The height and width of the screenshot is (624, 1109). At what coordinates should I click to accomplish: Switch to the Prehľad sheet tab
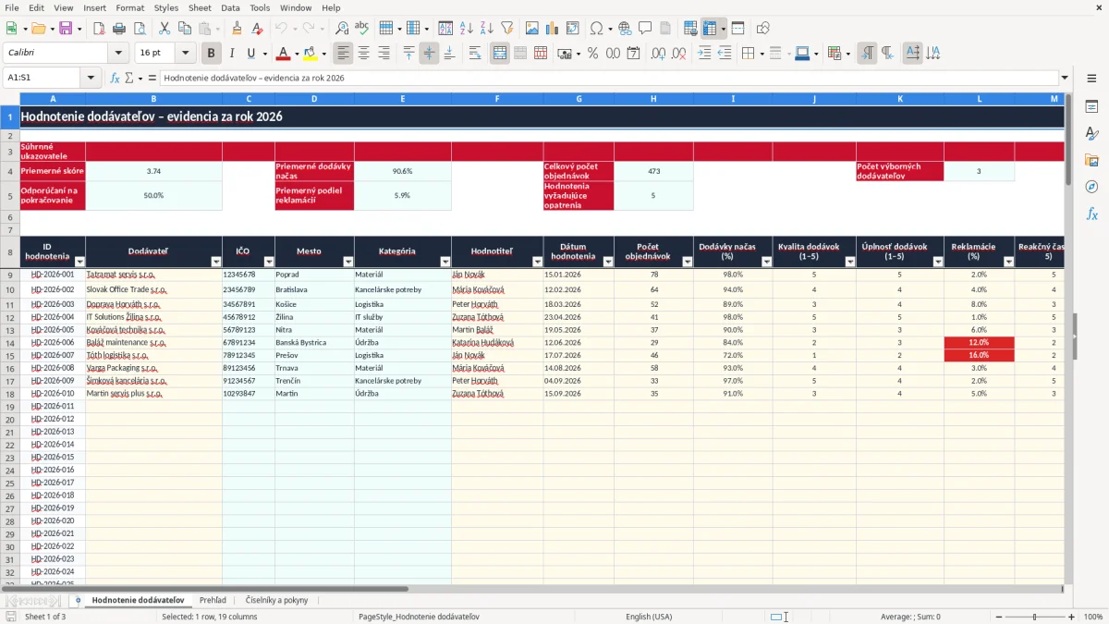[x=213, y=600]
